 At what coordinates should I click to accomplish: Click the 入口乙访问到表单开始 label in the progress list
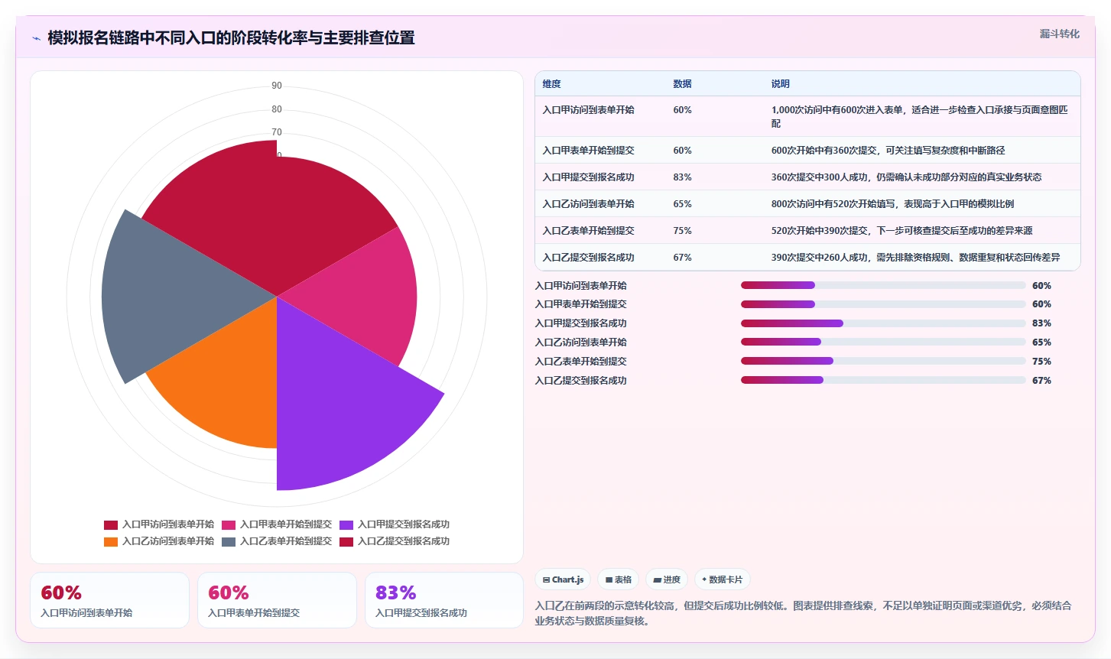pos(580,342)
